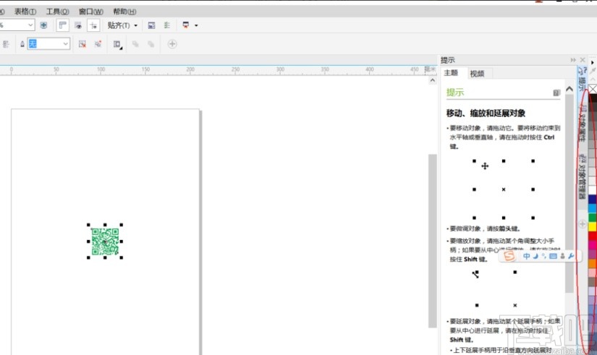Select the 对象管理器 vertical docker tab

point(583,176)
